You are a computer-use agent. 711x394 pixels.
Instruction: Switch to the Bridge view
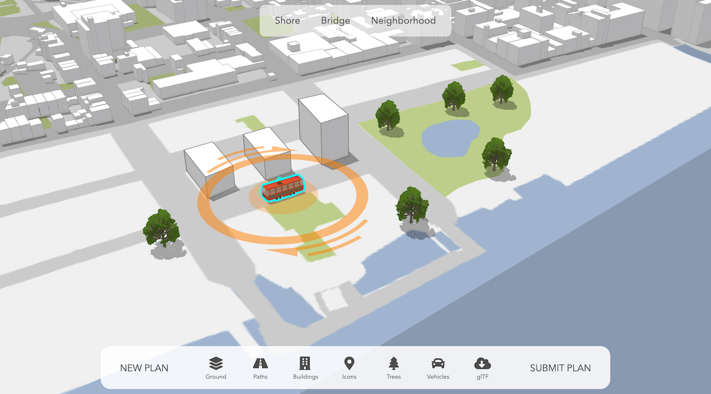click(336, 21)
